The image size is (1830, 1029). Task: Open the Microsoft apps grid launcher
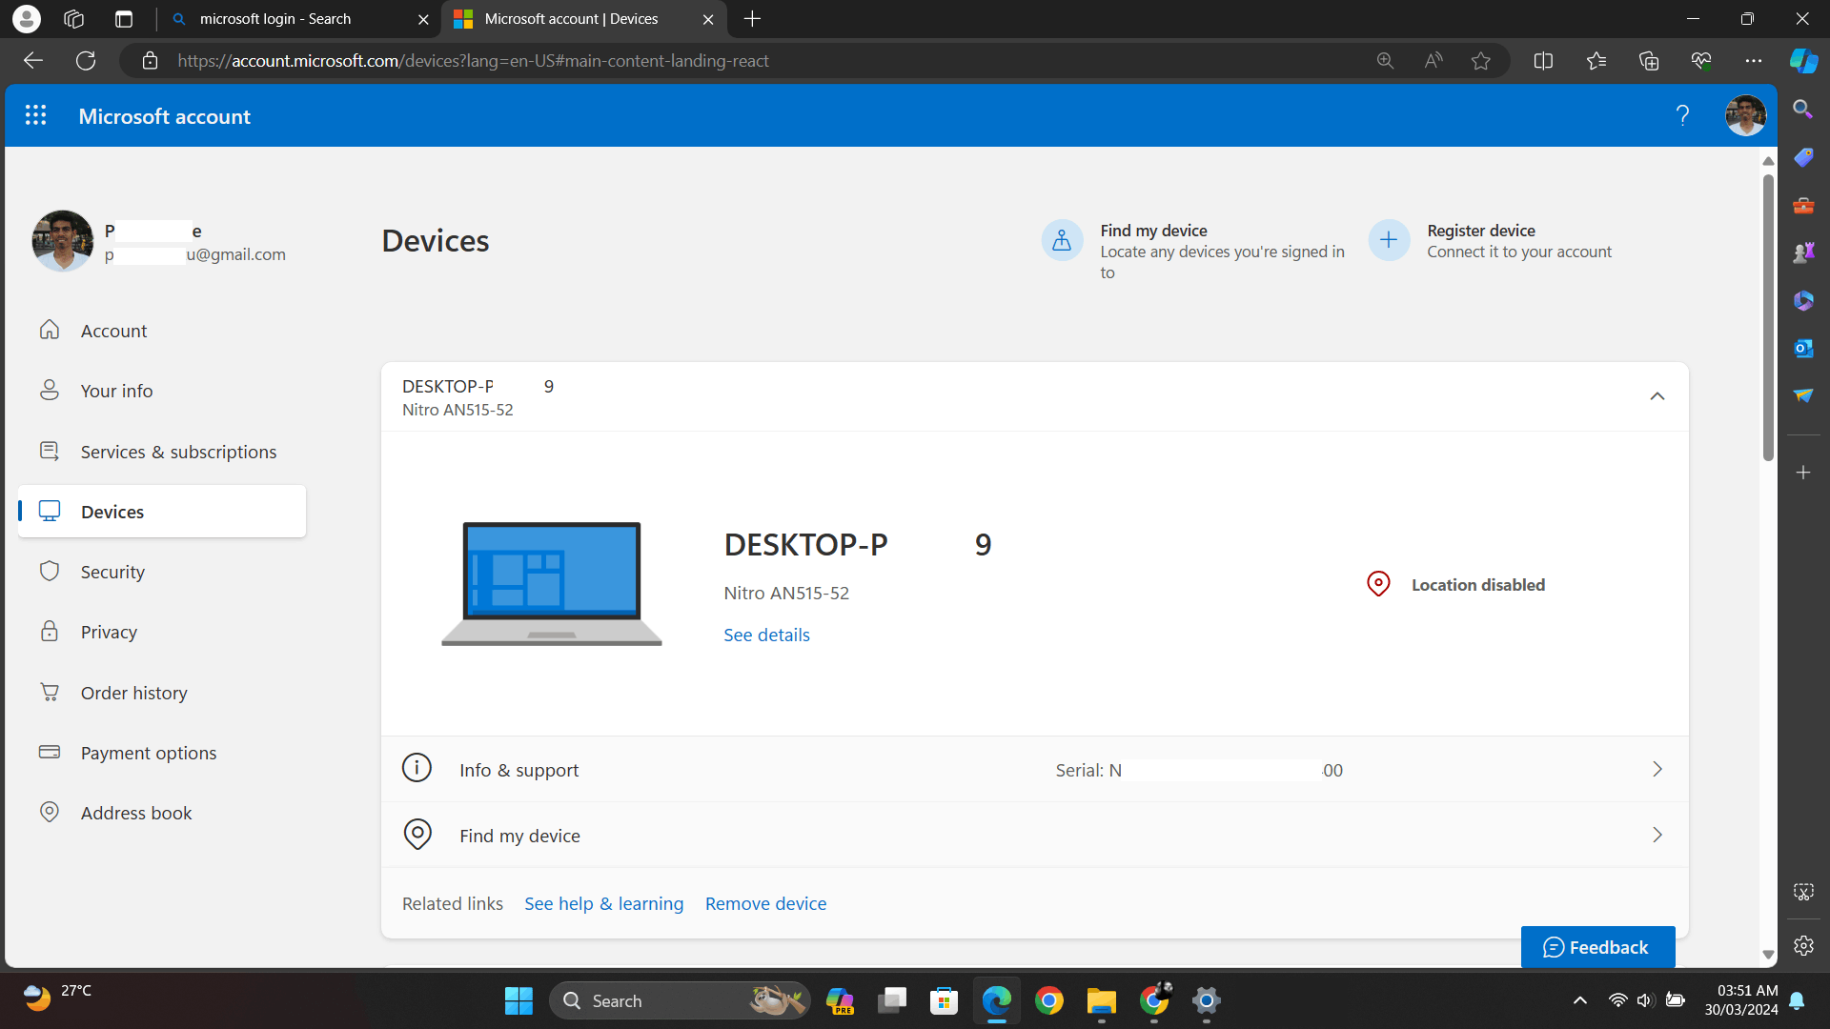click(x=35, y=115)
